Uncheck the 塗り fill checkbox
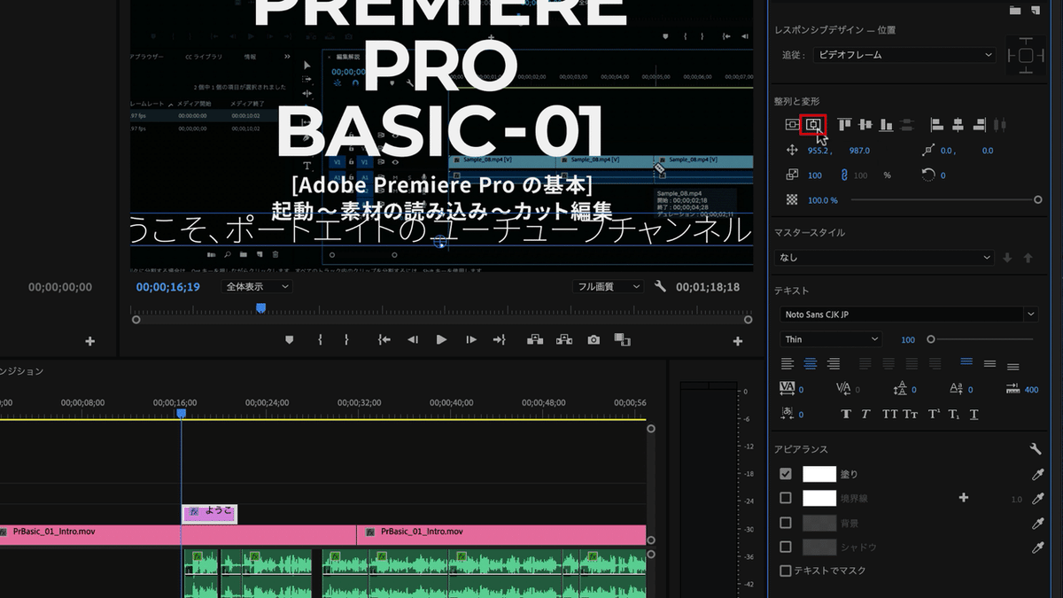The height and width of the screenshot is (598, 1063). [x=785, y=474]
